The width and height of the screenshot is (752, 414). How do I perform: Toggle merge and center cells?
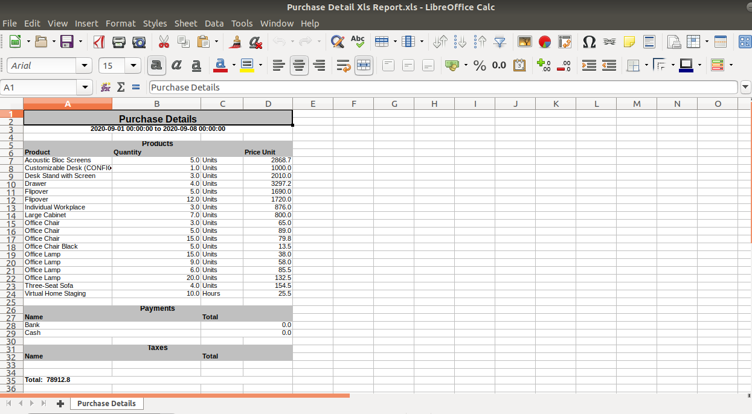[x=364, y=65]
